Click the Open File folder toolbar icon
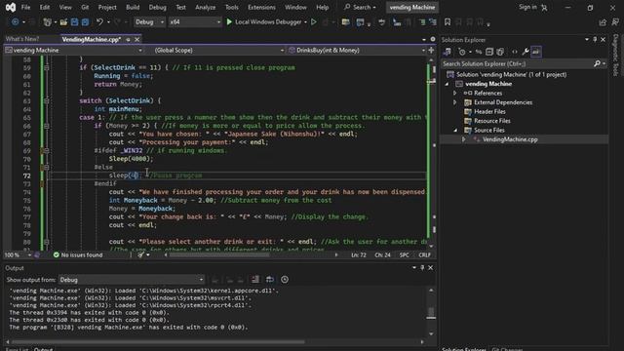Screen dimensions: 624x351 pyautogui.click(x=63, y=22)
